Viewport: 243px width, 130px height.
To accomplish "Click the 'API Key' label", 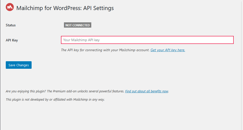I will pyautogui.click(x=12, y=40).
